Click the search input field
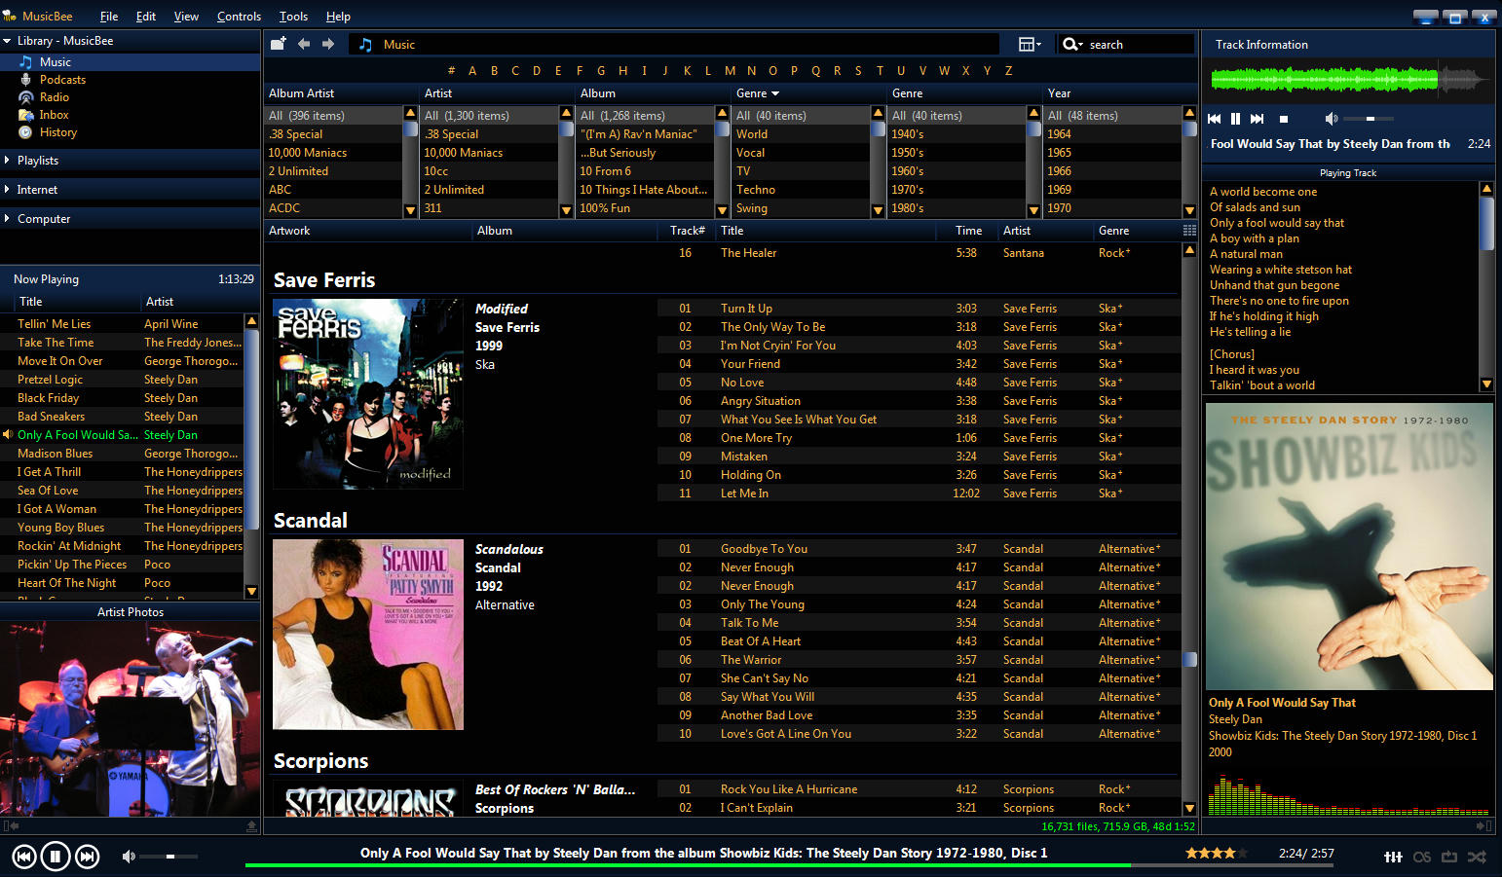 click(x=1139, y=44)
